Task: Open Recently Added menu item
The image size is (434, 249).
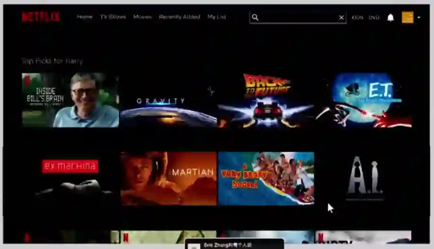Action: click(179, 17)
